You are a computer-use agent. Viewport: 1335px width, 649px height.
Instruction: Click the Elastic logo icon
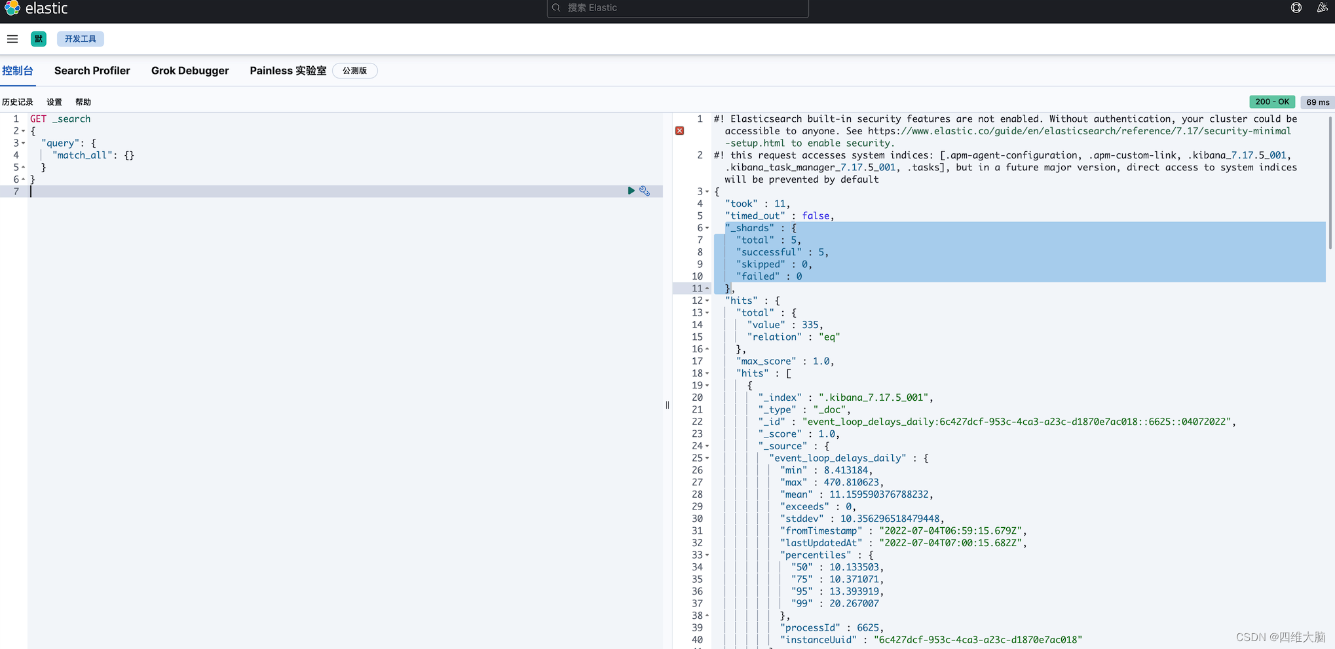(x=12, y=8)
